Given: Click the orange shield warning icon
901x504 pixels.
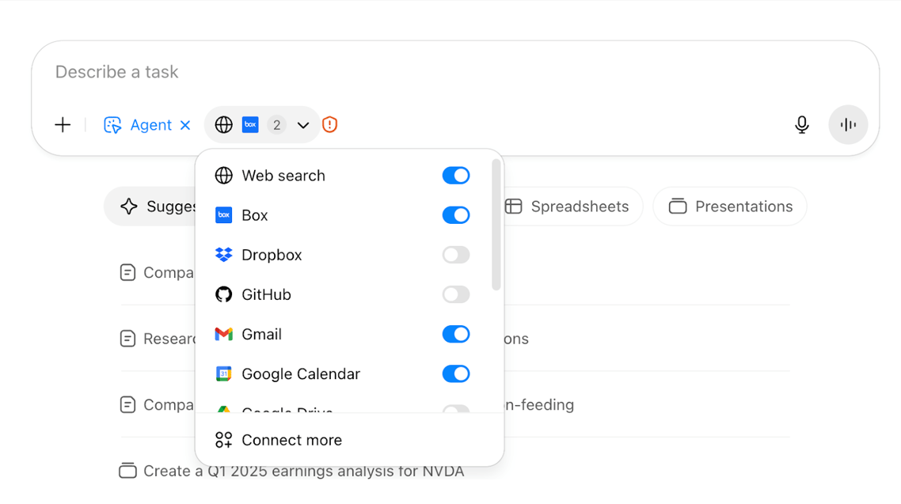Looking at the screenshot, I should point(330,124).
